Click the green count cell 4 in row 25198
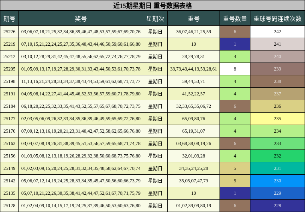The width and height of the screenshot is (305, 212). tap(235, 81)
